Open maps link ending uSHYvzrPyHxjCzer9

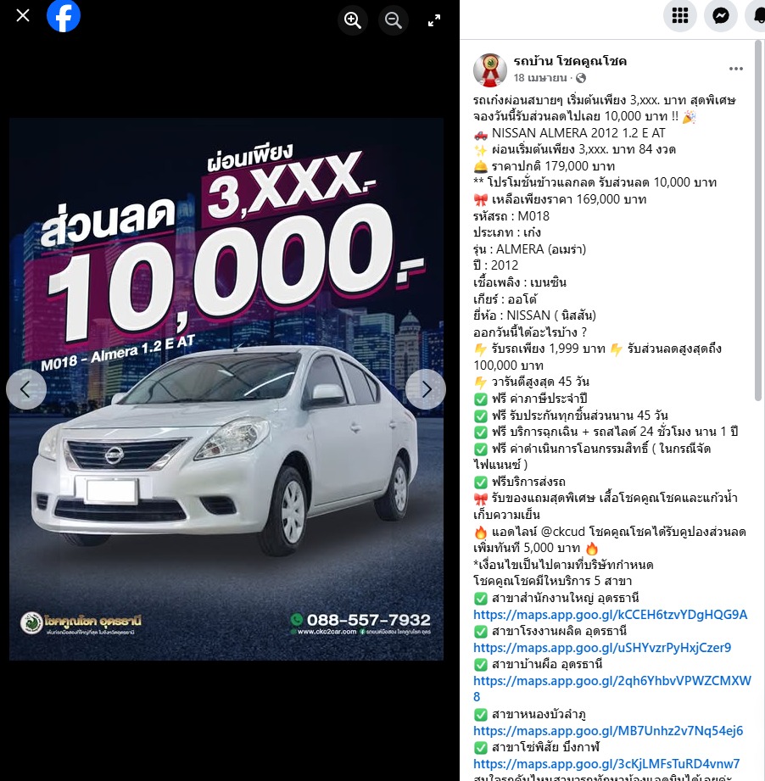point(602,648)
